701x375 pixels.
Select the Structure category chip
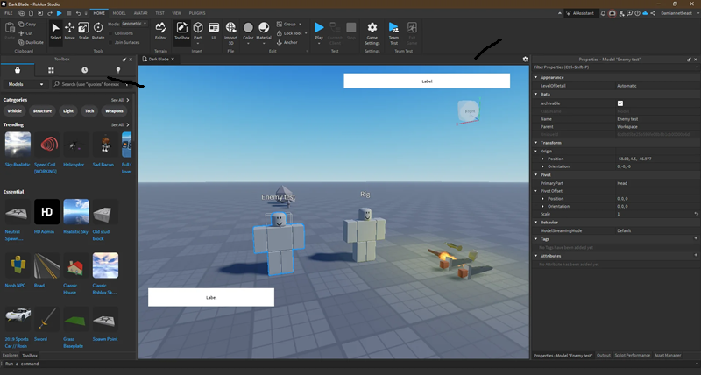pos(42,111)
